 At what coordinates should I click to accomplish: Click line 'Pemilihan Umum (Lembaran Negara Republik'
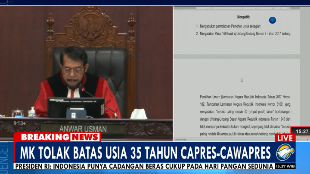click(x=245, y=97)
